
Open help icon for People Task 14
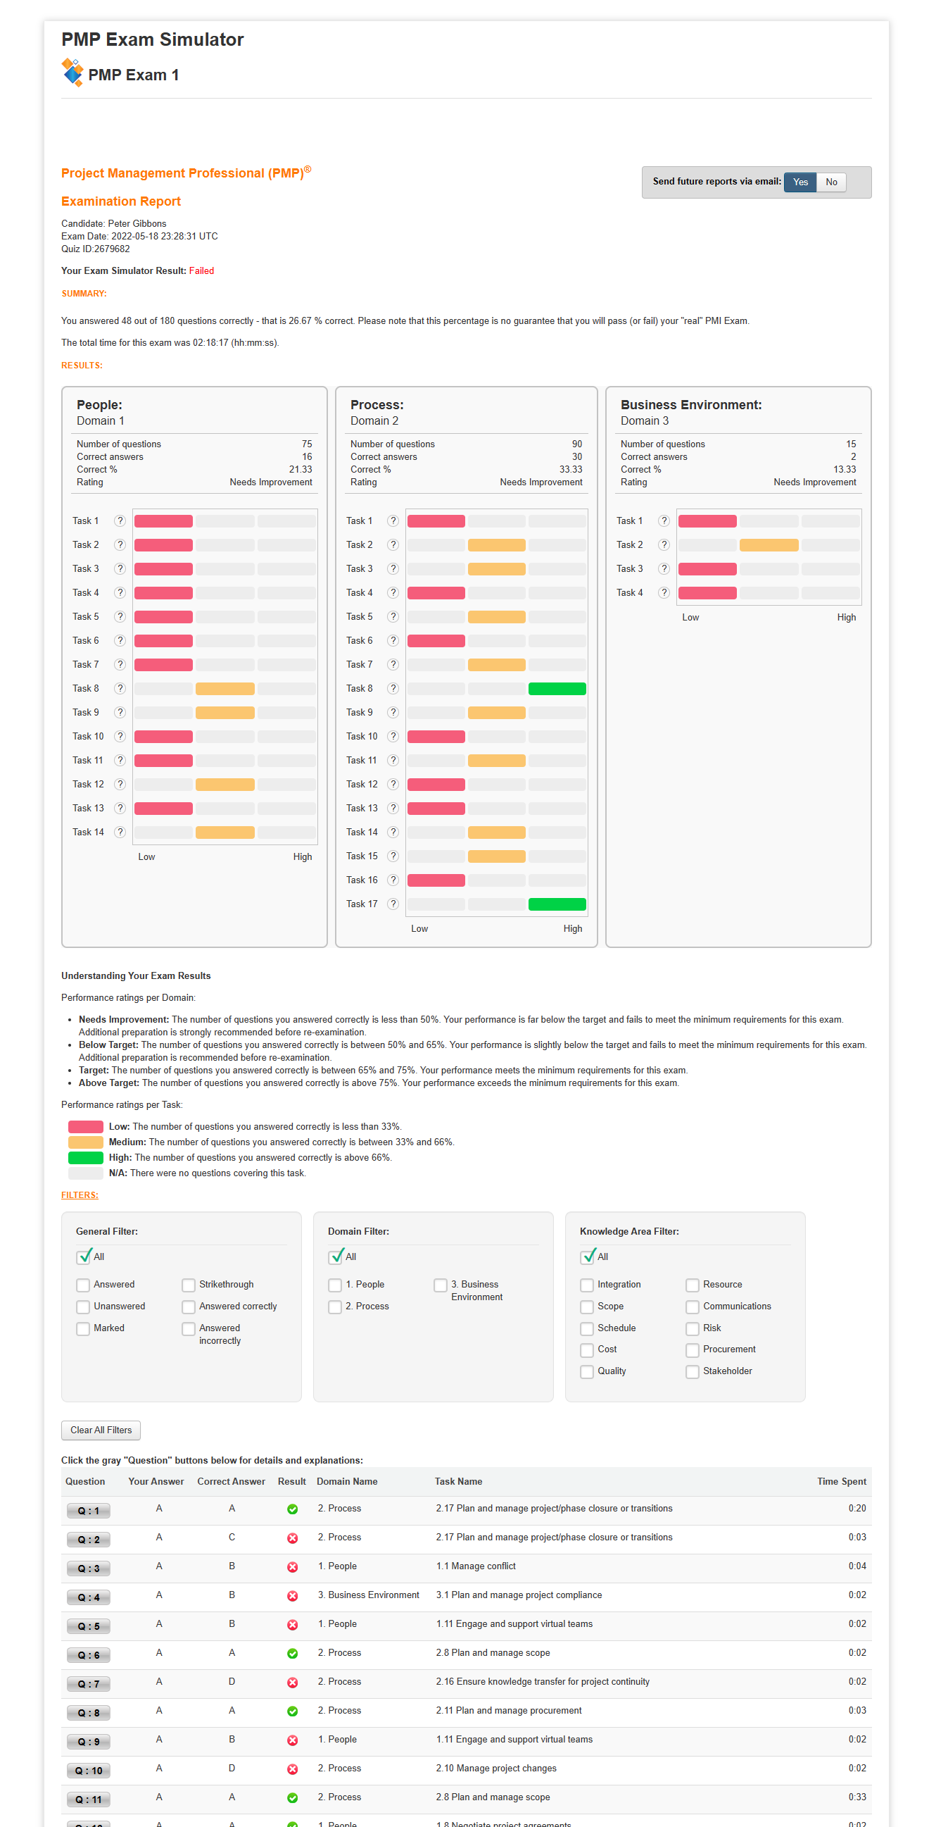click(120, 832)
